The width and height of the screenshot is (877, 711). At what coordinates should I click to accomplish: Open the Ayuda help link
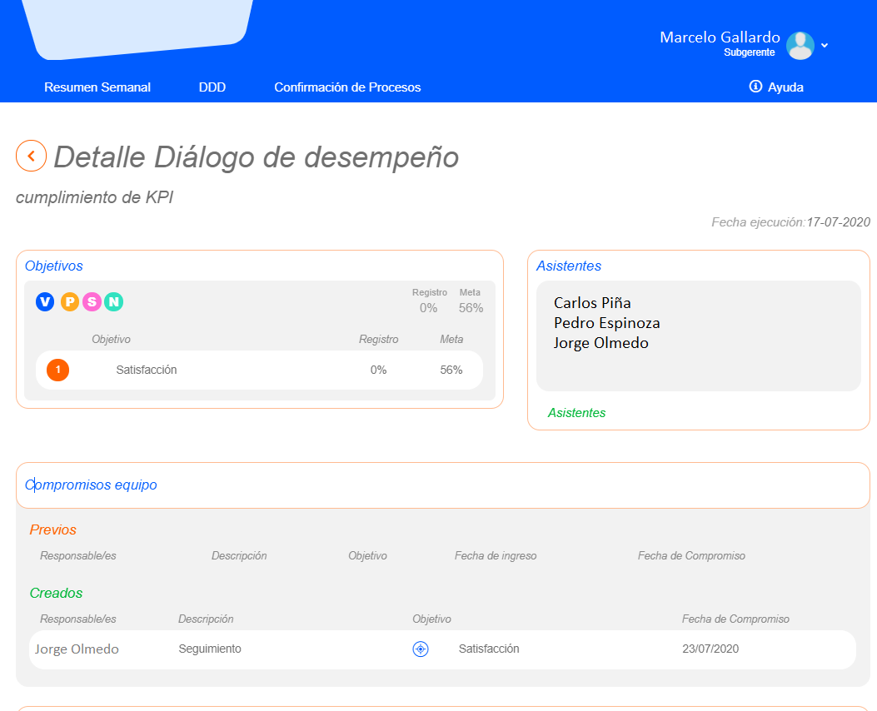(x=785, y=87)
